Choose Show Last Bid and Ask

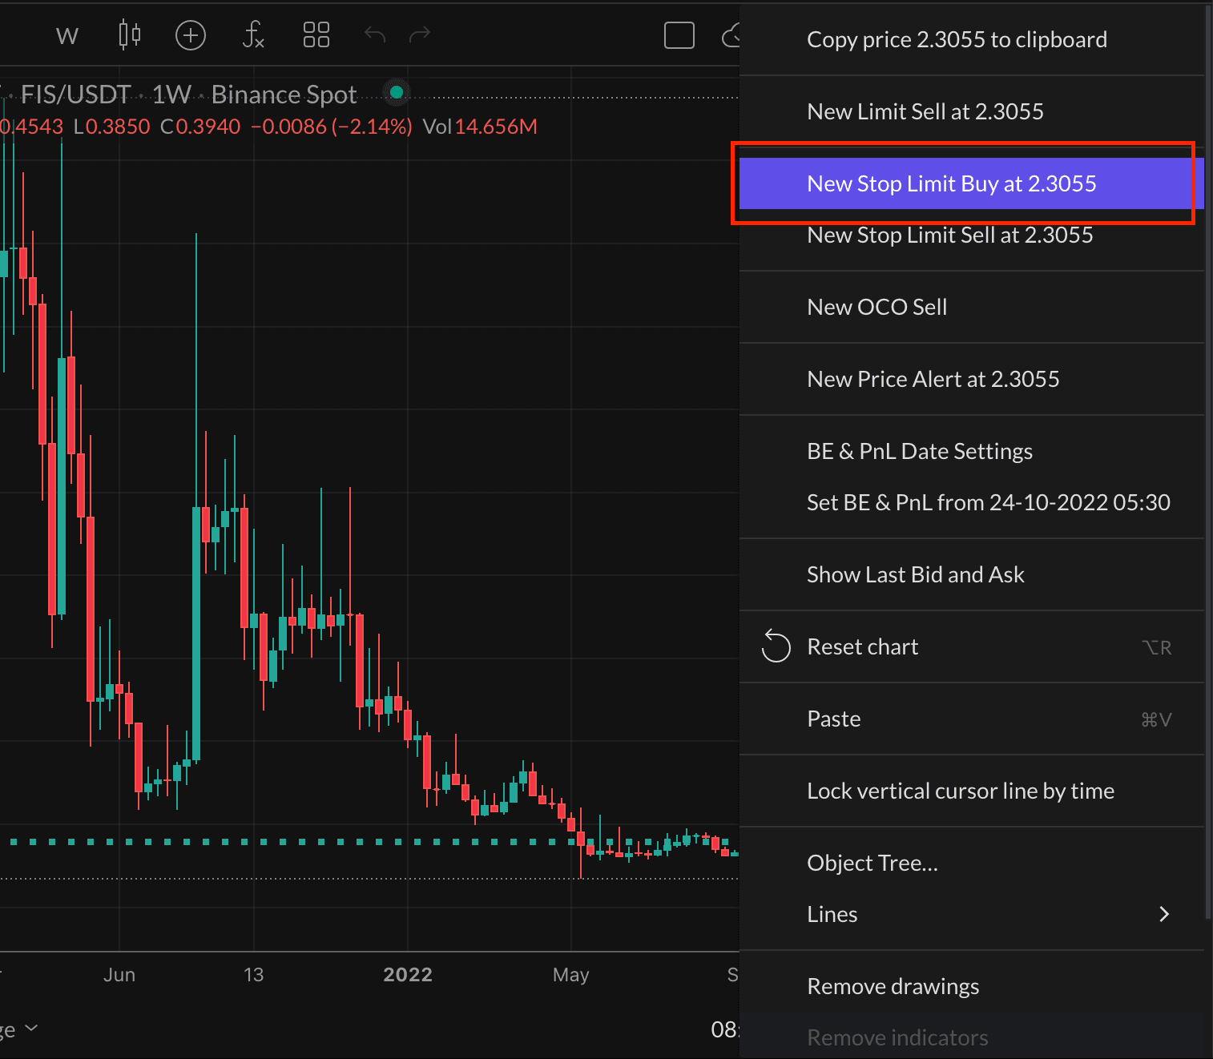(x=972, y=574)
